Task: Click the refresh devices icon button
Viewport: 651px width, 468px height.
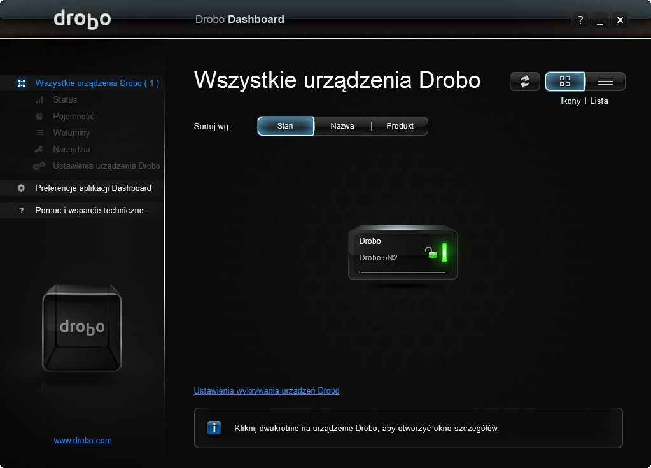Action: tap(525, 81)
